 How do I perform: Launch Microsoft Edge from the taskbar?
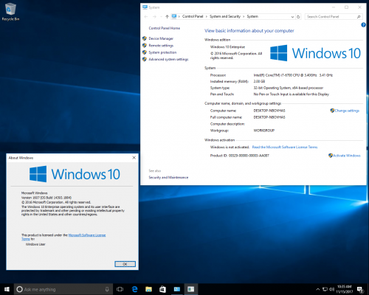click(x=134, y=289)
